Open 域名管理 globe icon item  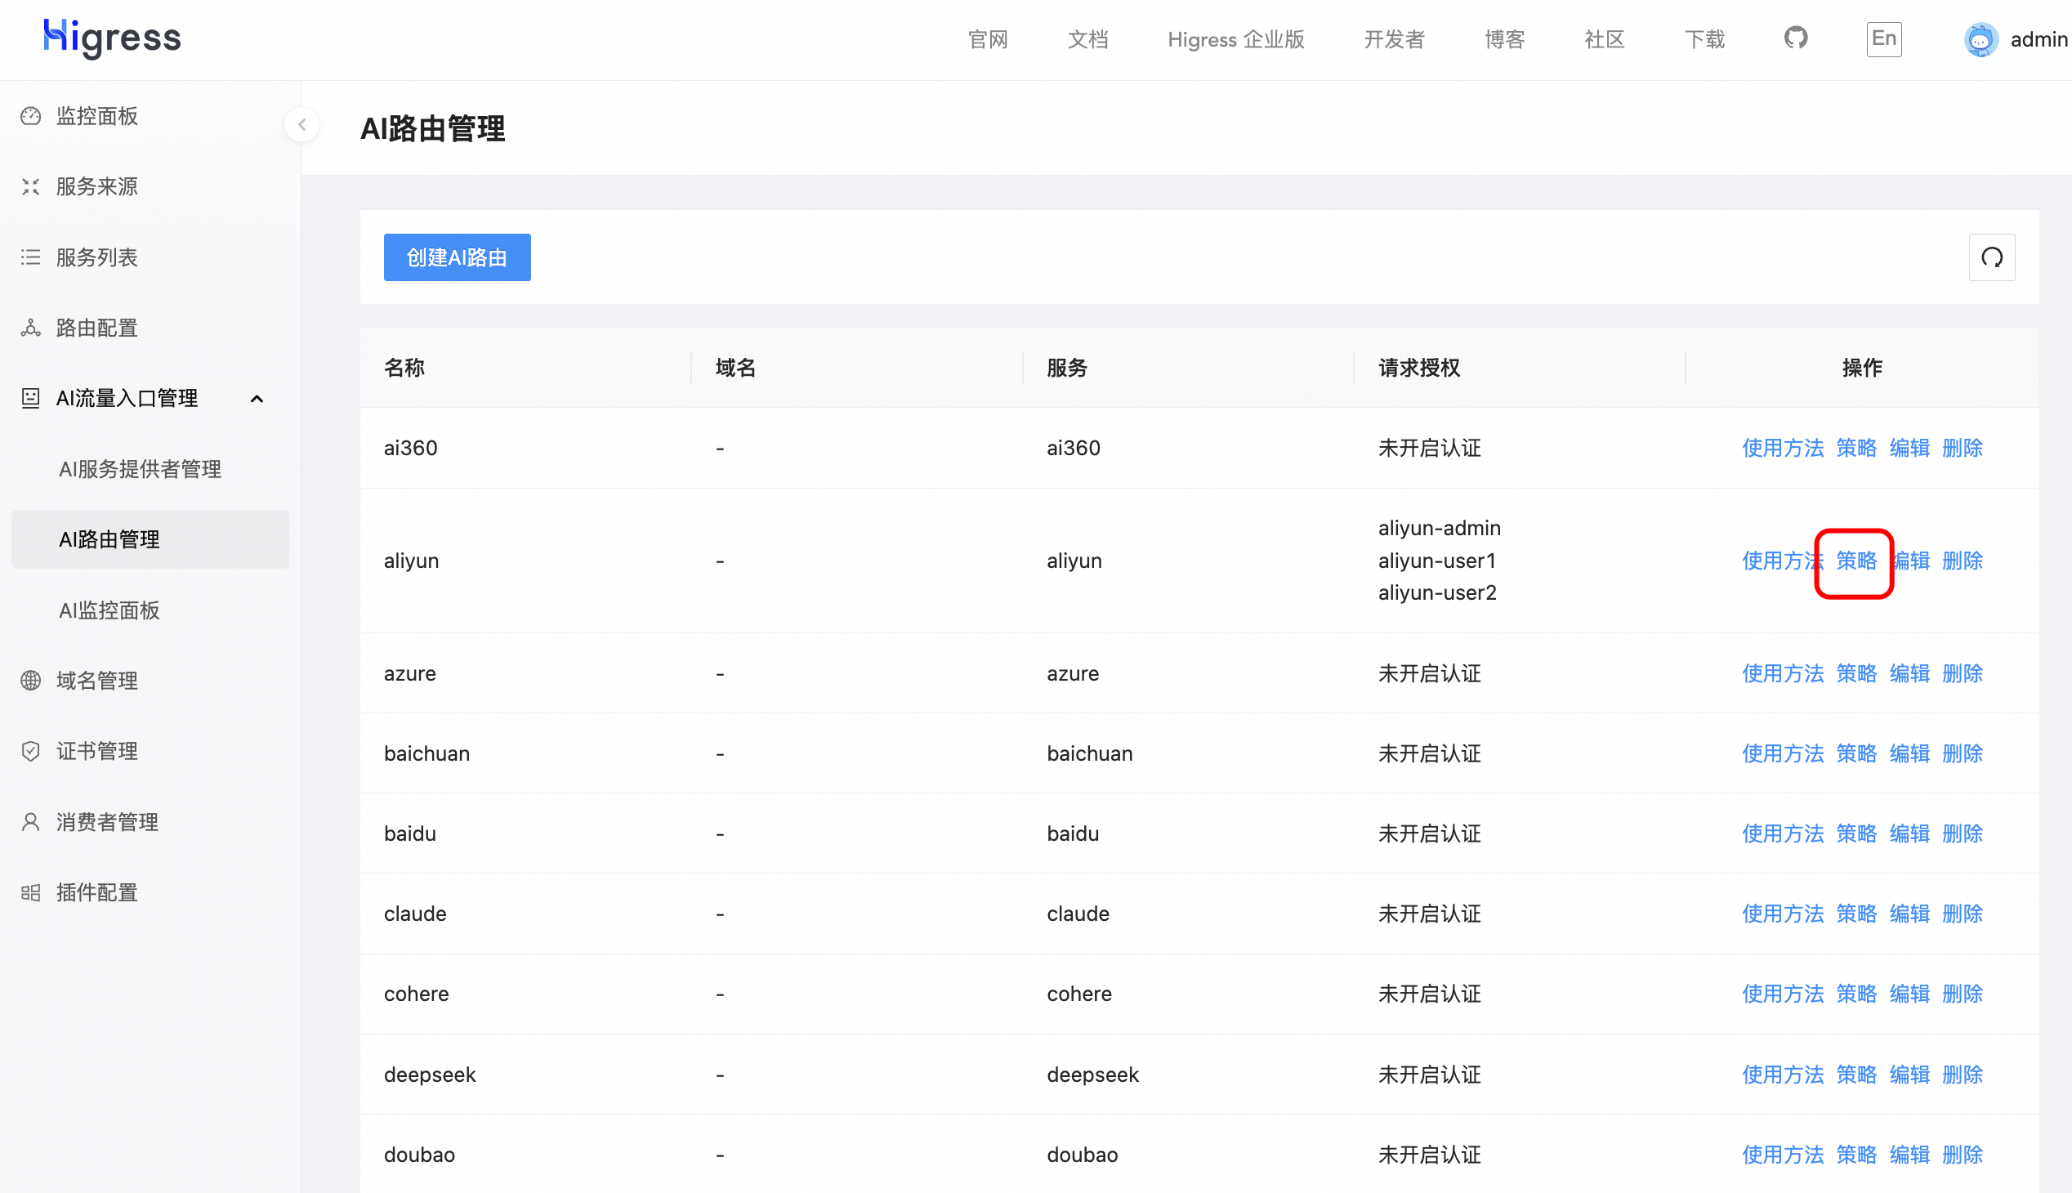pyautogui.click(x=31, y=680)
